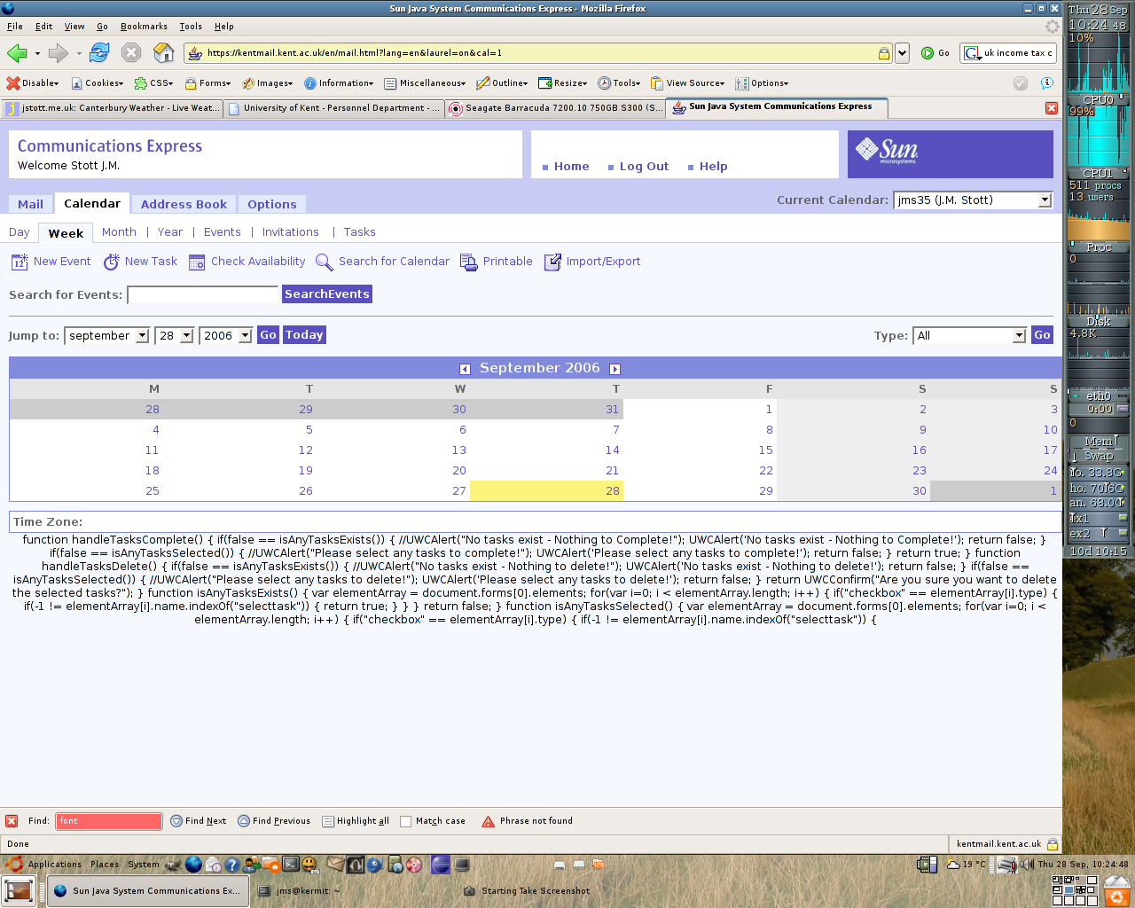Open help icon in the GNOME panel
This screenshot has height=908, width=1135.
231,865
